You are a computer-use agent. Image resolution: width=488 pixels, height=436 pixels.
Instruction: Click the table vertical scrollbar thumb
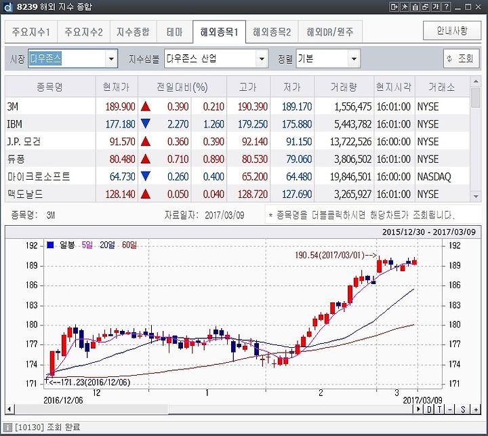[476, 98]
